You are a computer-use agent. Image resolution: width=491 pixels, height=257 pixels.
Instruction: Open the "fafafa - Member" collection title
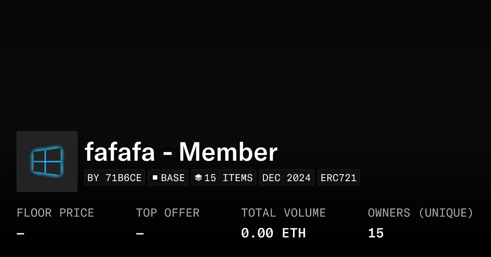181,153
